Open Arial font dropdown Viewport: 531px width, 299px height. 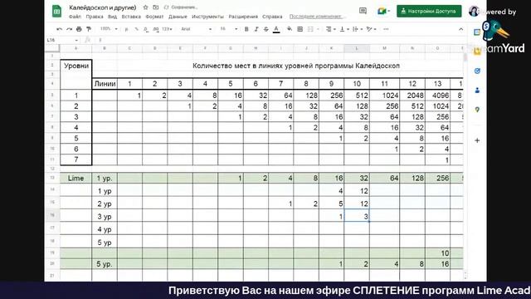tap(196, 29)
